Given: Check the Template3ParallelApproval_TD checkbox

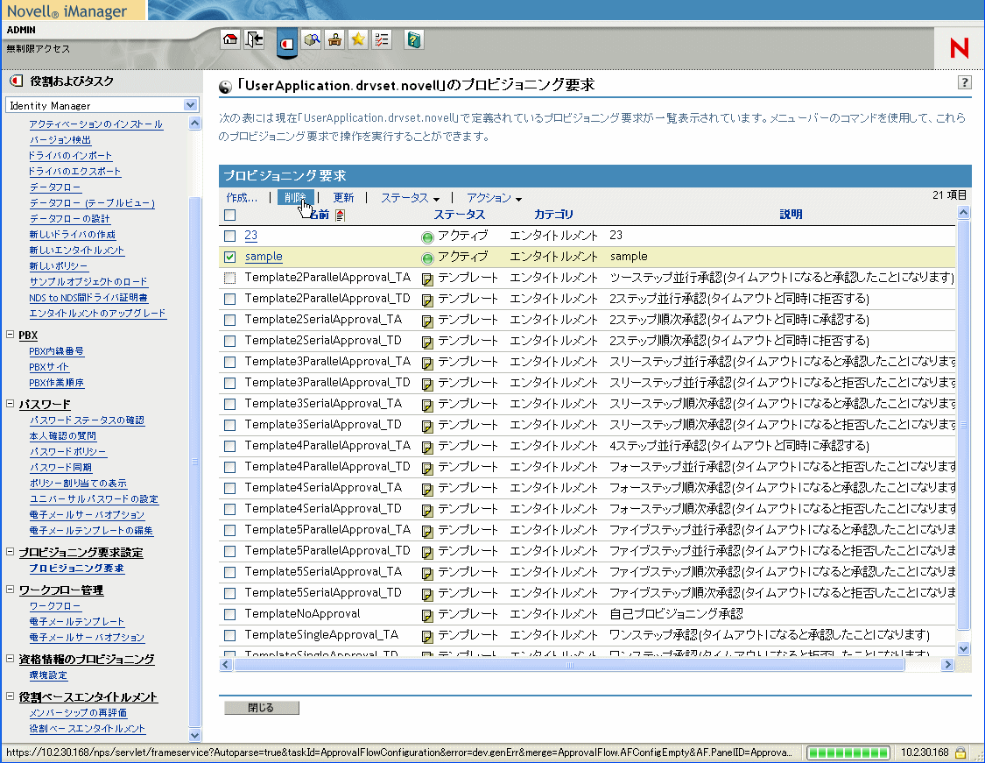Looking at the screenshot, I should [x=230, y=383].
